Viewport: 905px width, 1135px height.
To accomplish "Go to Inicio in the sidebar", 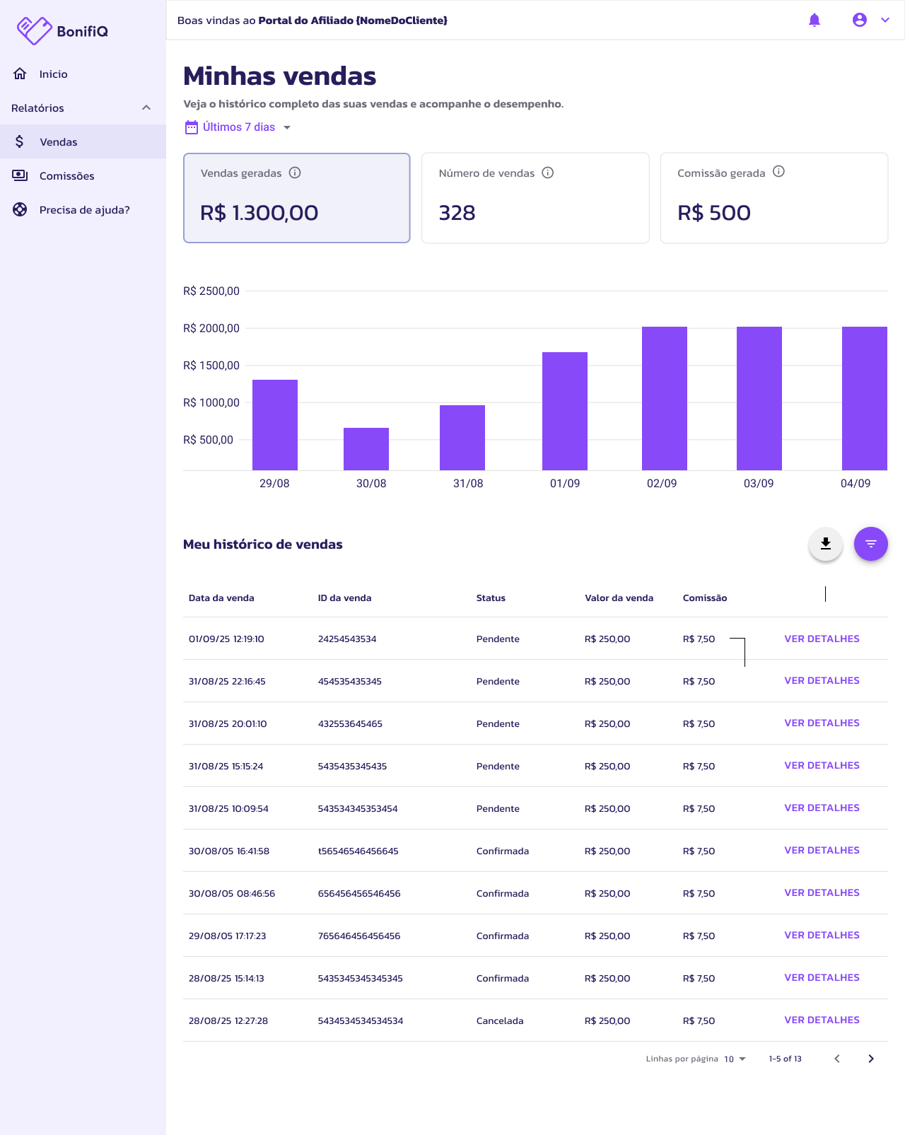I will coord(83,74).
